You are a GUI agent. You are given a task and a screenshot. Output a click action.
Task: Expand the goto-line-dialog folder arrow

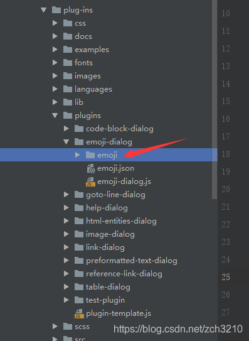click(x=66, y=195)
